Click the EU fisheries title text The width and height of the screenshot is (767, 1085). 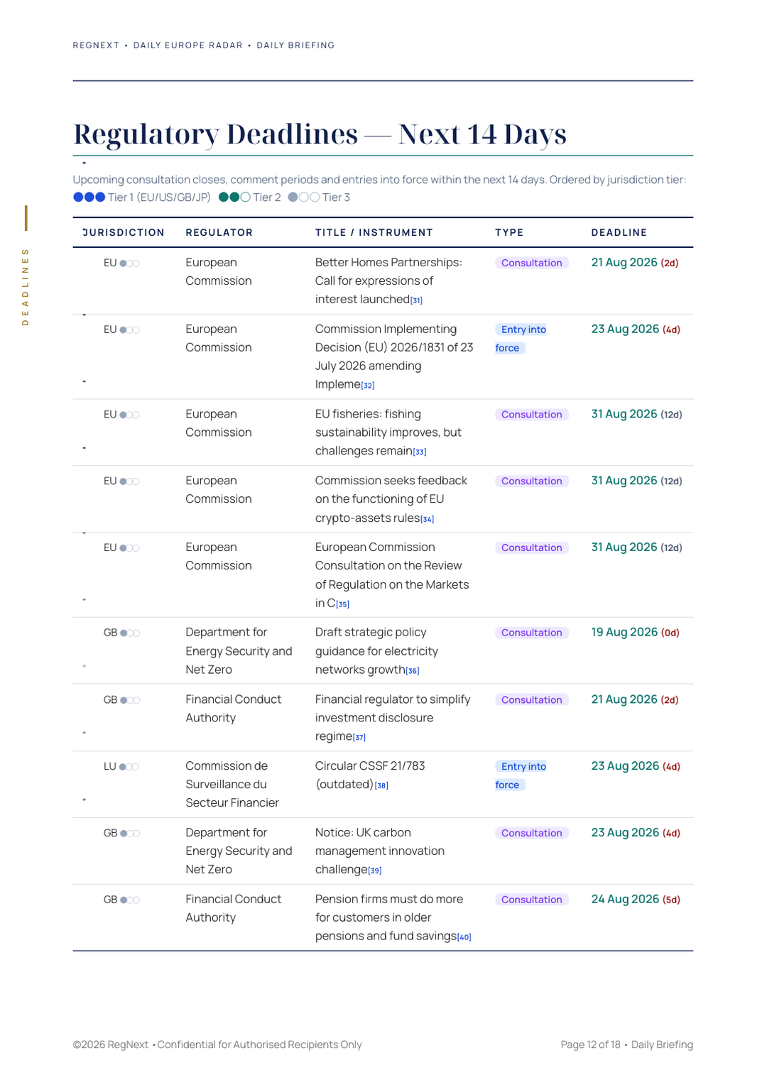pyautogui.click(x=388, y=432)
